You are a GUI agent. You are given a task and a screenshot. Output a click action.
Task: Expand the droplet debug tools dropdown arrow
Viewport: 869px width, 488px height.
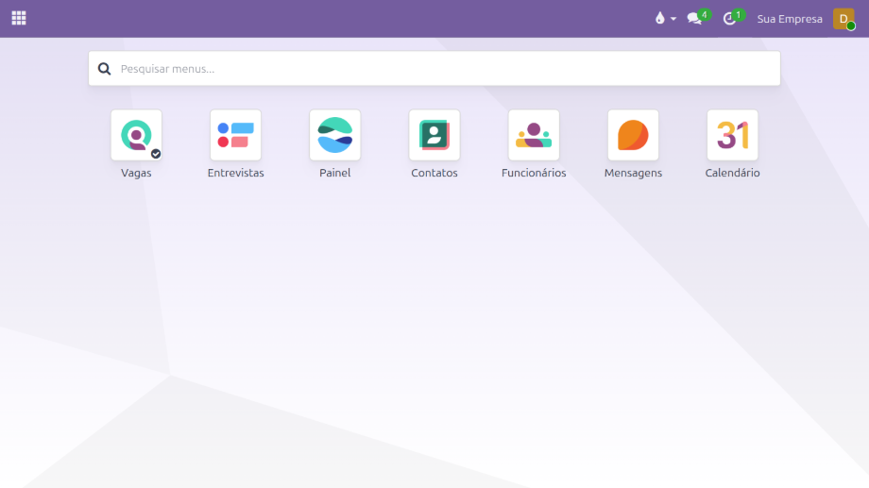coord(673,19)
